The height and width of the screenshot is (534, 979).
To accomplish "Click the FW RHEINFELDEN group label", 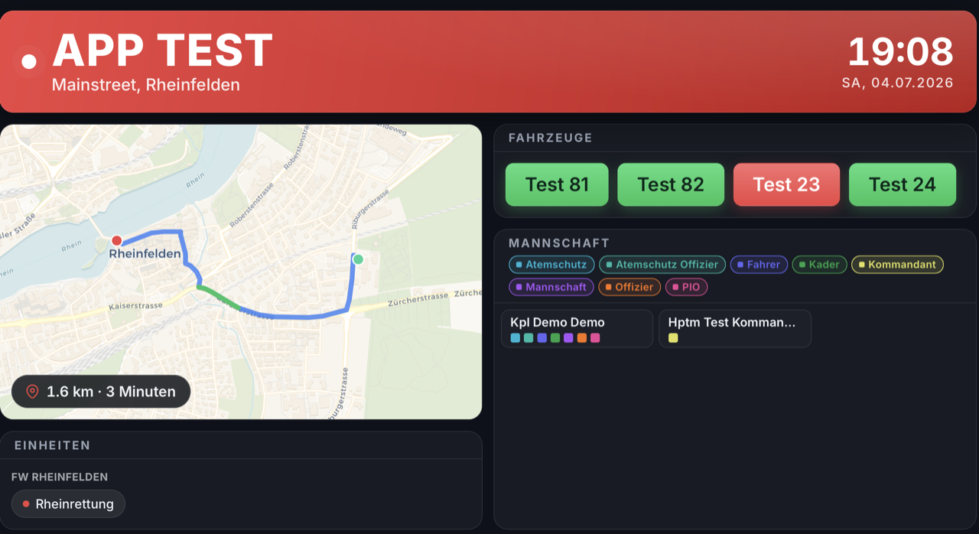I will pos(60,477).
